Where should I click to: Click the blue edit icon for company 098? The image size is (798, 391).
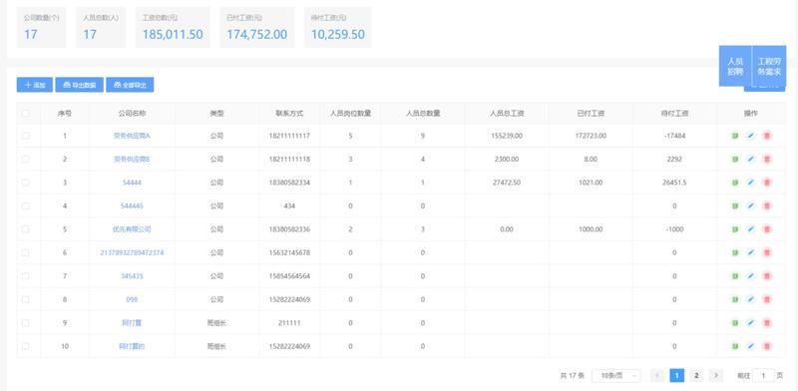(751, 299)
